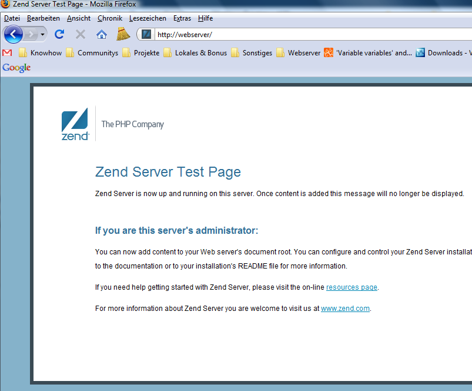The width and height of the screenshot is (472, 391).
Task: Click the Stop loading X icon
Action: click(x=81, y=34)
